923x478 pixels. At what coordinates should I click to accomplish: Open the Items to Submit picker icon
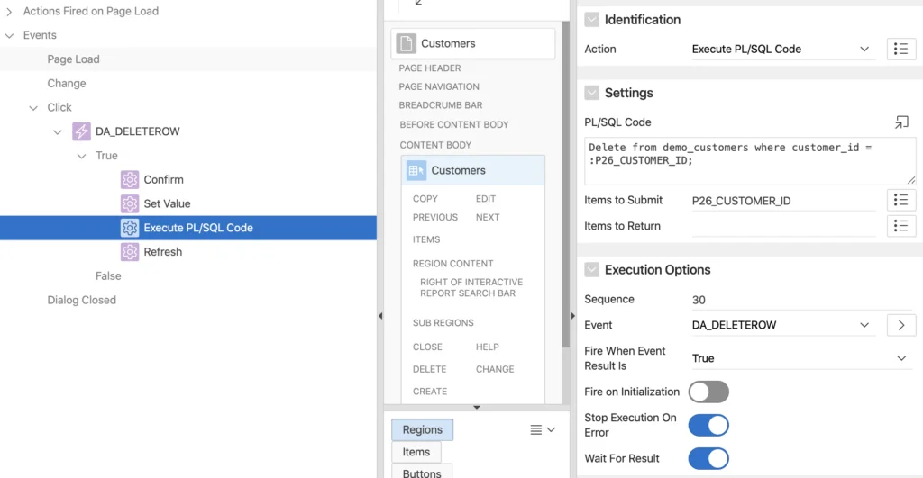tap(900, 200)
